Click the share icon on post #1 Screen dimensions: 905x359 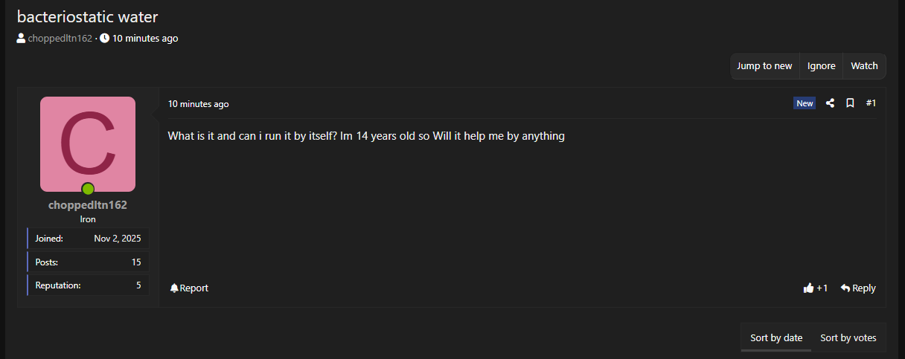[831, 103]
